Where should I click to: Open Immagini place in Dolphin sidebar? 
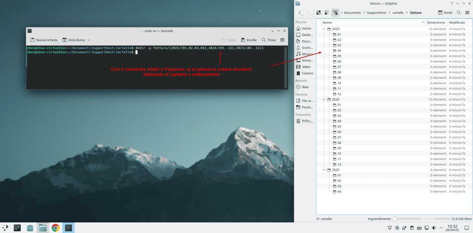point(304,60)
